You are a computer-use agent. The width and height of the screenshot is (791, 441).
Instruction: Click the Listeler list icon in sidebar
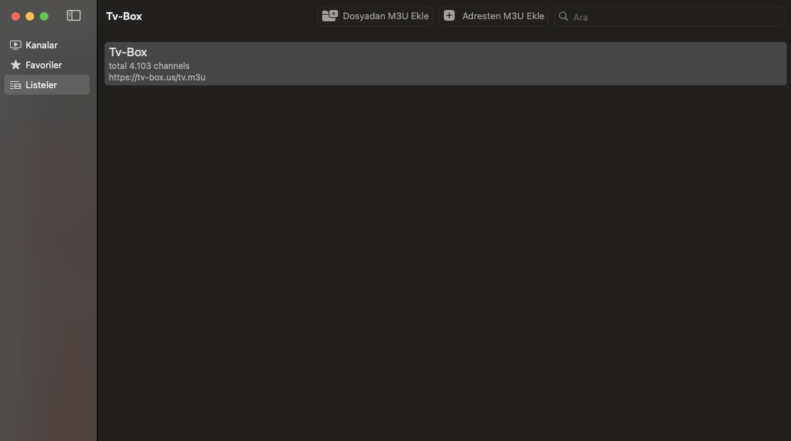pos(16,85)
